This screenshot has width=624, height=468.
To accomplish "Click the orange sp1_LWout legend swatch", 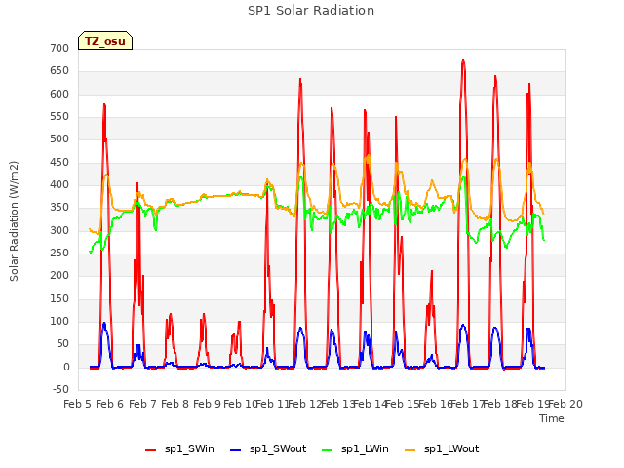I will [409, 449].
